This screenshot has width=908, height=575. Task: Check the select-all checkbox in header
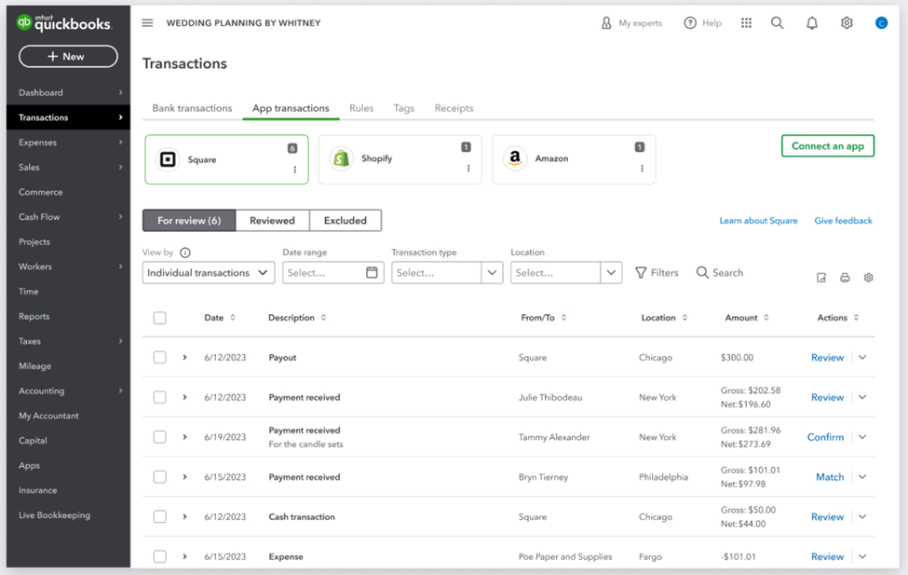tap(159, 318)
